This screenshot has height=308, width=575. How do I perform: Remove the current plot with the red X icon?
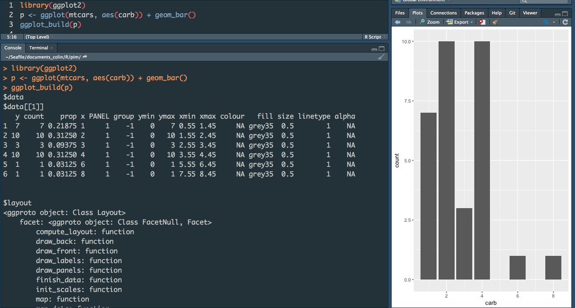pyautogui.click(x=482, y=22)
